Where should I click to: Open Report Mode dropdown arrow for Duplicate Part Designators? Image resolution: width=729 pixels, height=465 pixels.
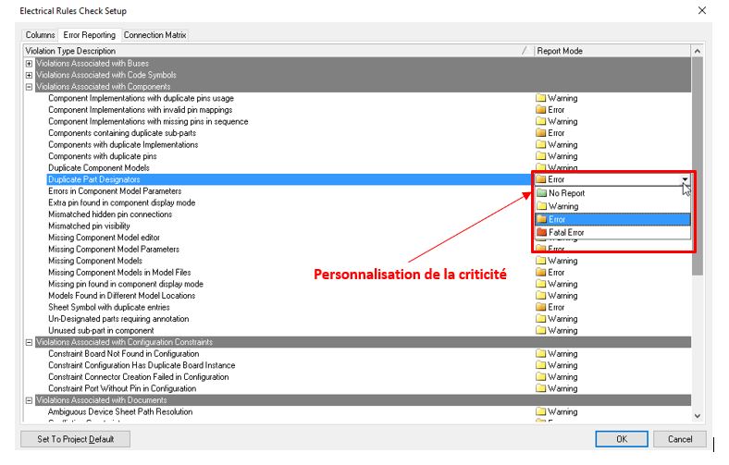coord(685,179)
